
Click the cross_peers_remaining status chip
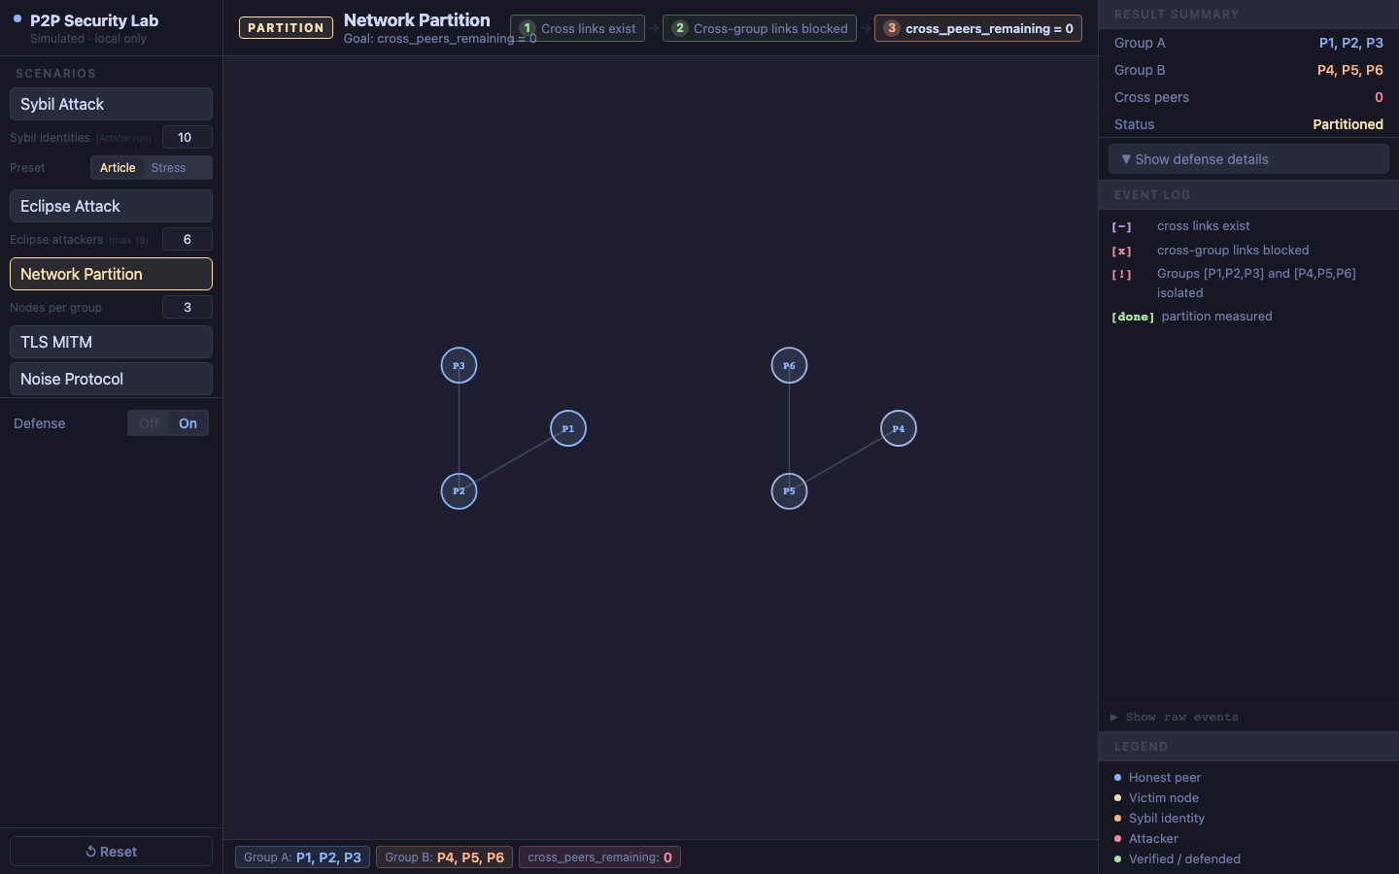pyautogui.click(x=599, y=857)
